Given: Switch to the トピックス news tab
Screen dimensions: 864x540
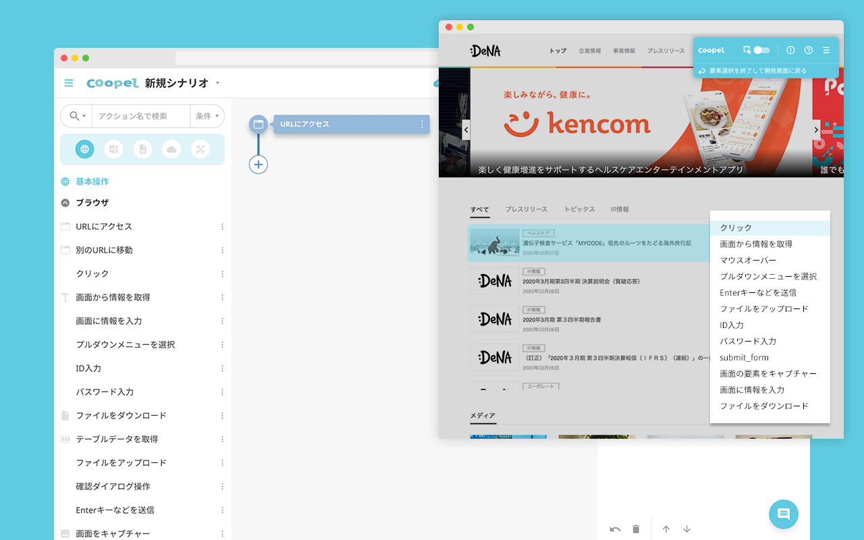Looking at the screenshot, I should [579, 209].
